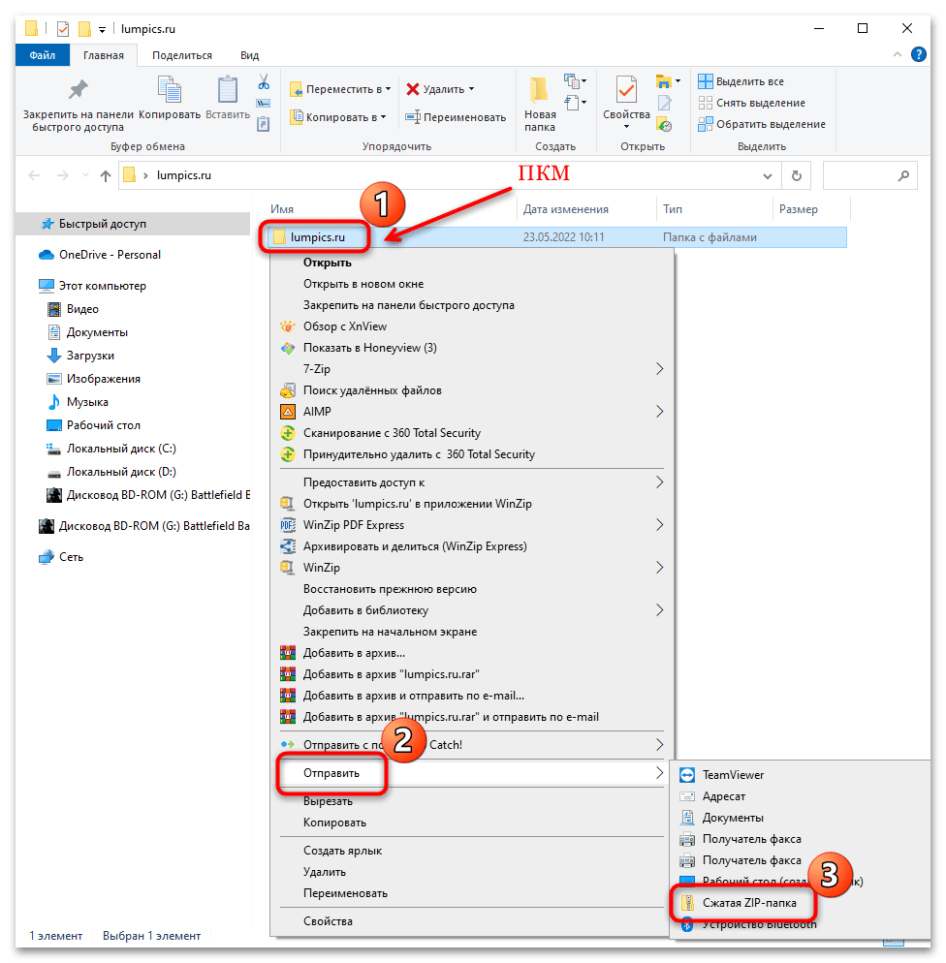Click the Paste clipboard icon
The height and width of the screenshot is (963, 946).
pos(227,90)
